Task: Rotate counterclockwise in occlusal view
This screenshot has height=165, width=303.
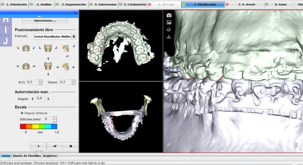Action: point(18,48)
